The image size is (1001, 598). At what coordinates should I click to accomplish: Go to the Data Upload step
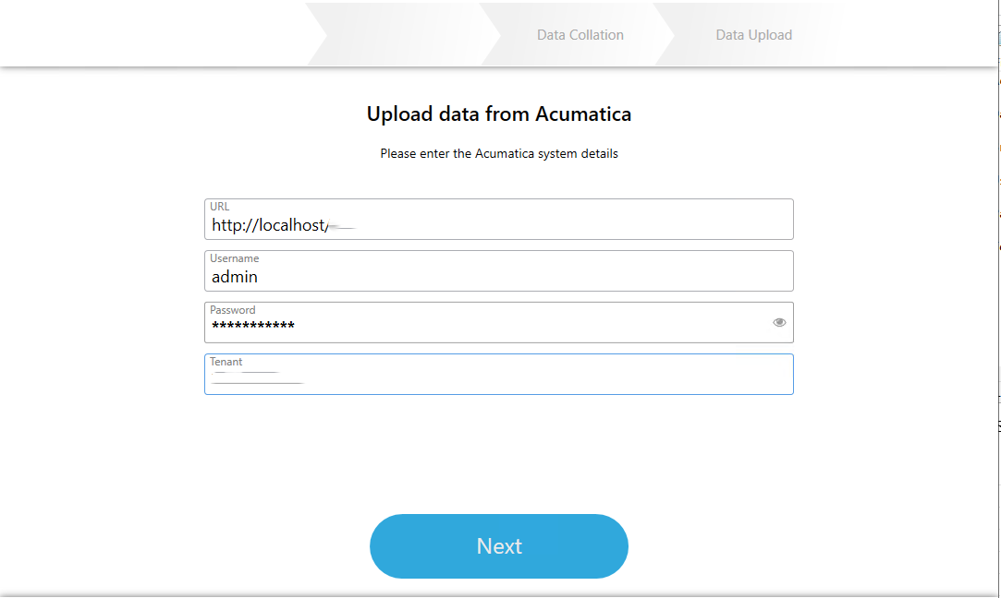(753, 35)
